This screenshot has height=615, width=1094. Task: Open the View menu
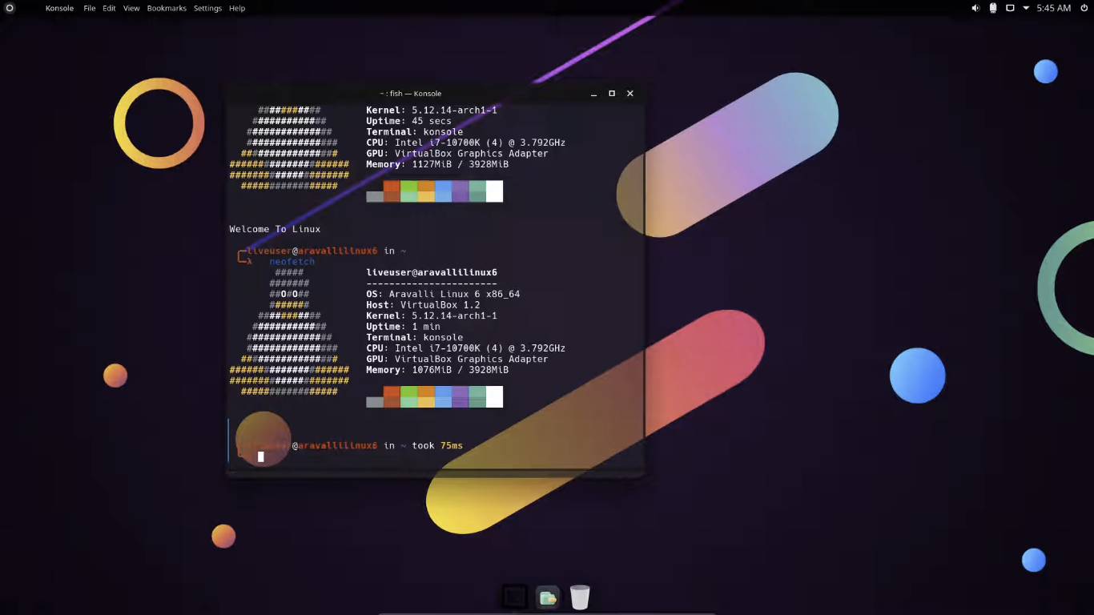tap(131, 8)
